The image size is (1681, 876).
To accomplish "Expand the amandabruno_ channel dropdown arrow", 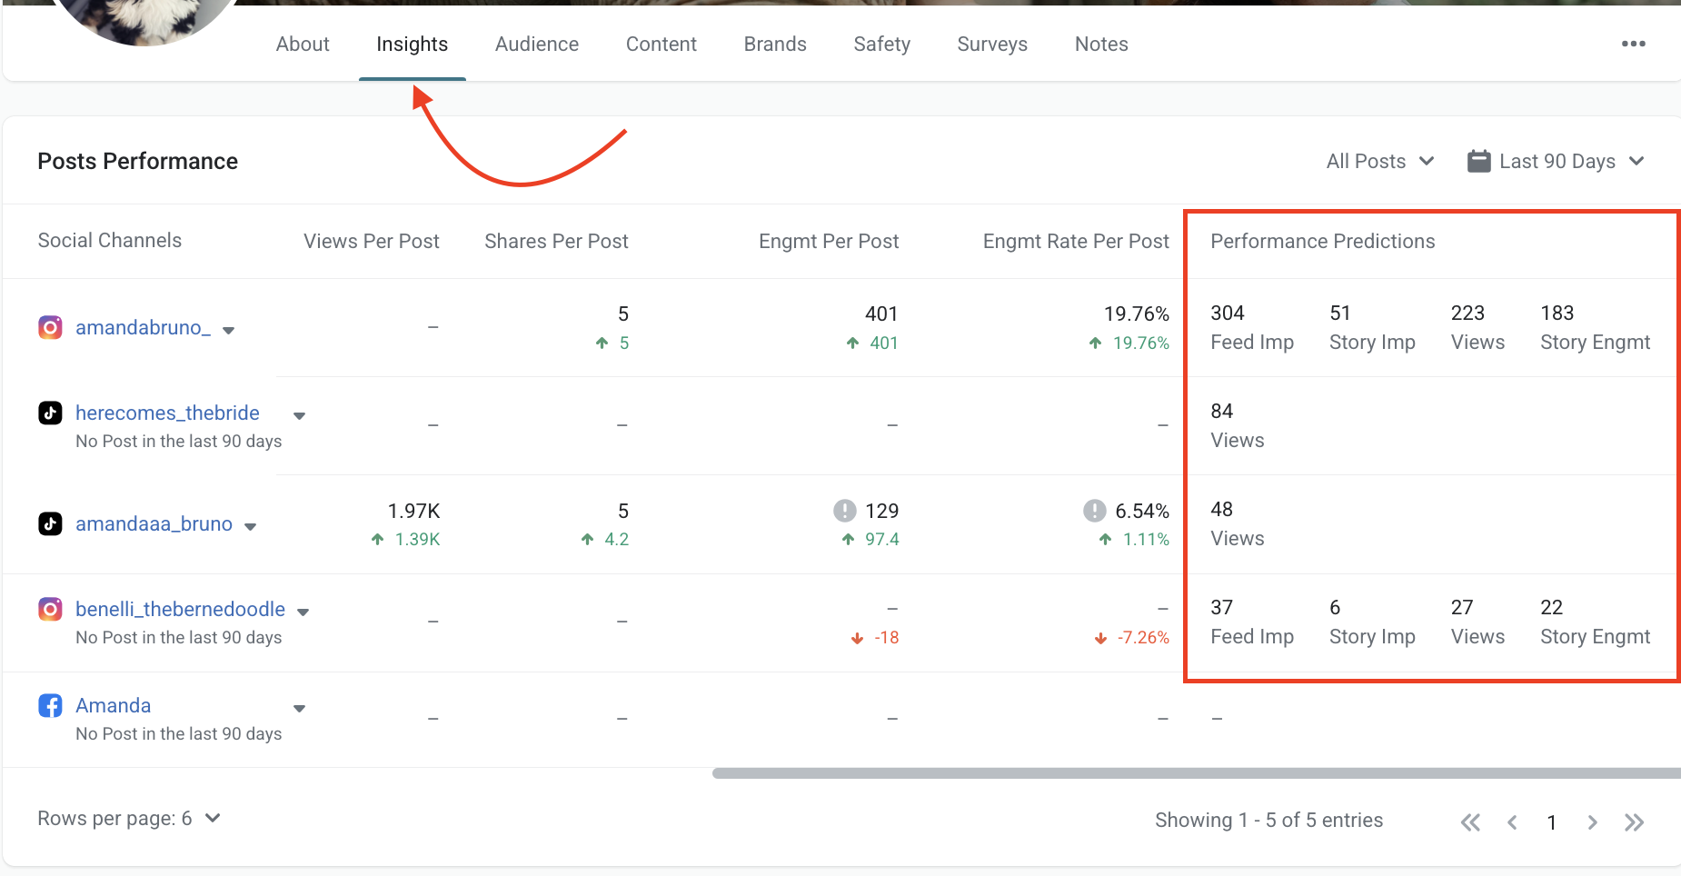I will click(x=229, y=330).
